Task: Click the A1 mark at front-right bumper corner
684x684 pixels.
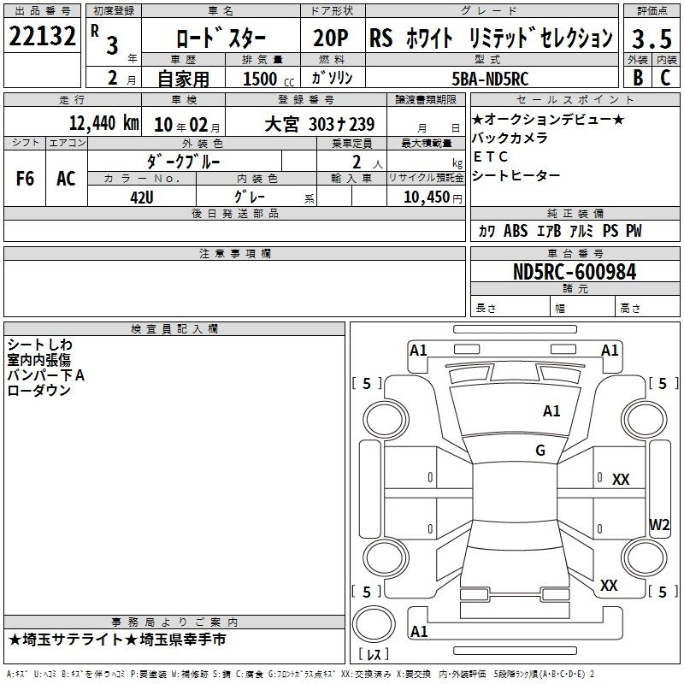Action: (x=610, y=351)
